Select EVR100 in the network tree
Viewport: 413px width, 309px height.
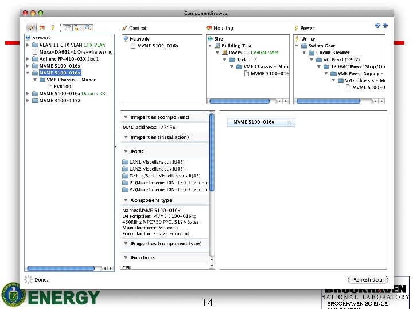pyautogui.click(x=63, y=86)
